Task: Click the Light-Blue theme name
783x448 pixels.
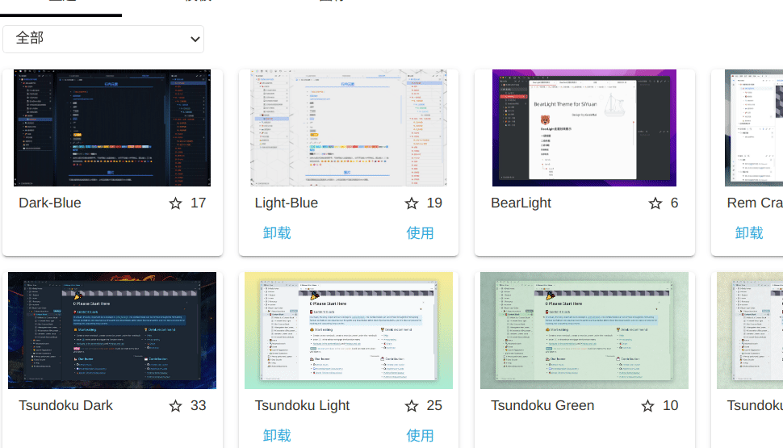Action: [286, 203]
